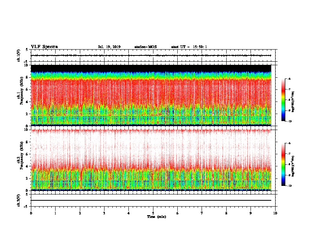310x239 pixels.
Task: Select the date text "Jul. 19, 2019"
Action: coord(109,47)
